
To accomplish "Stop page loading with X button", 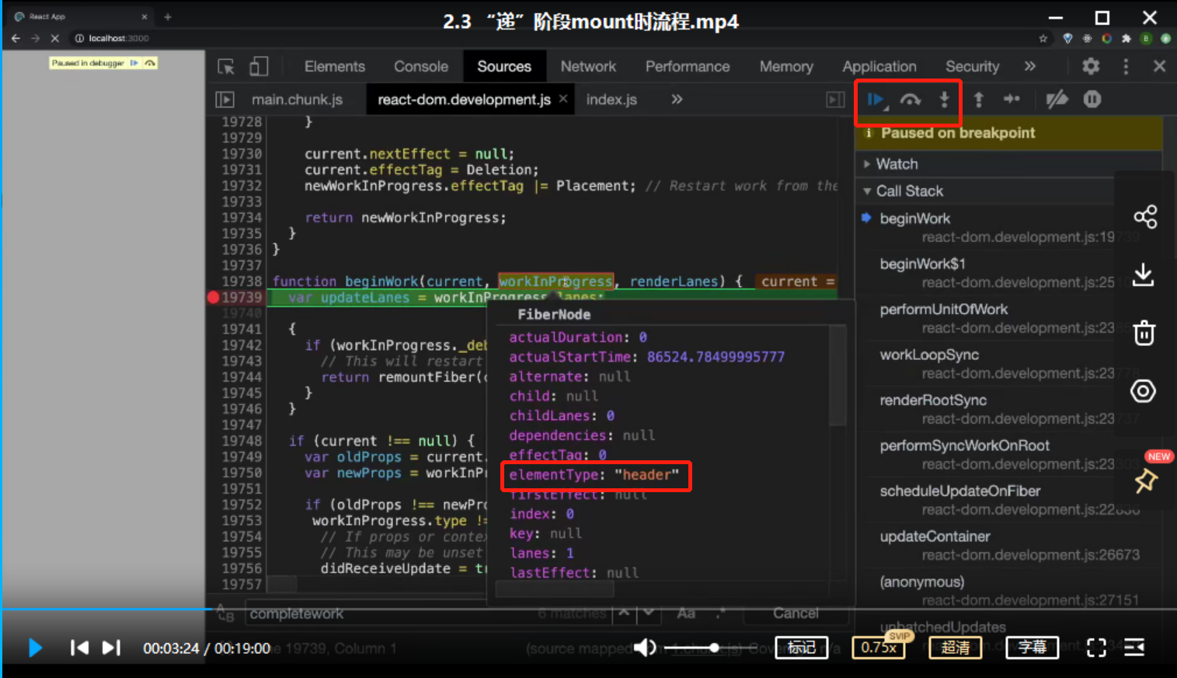I will [x=54, y=38].
